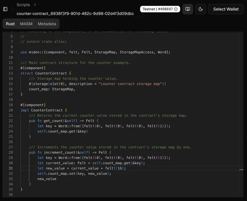Click the 'extern crate alloc;' comment
This screenshot has width=247, height=201.
click(x=44, y=42)
